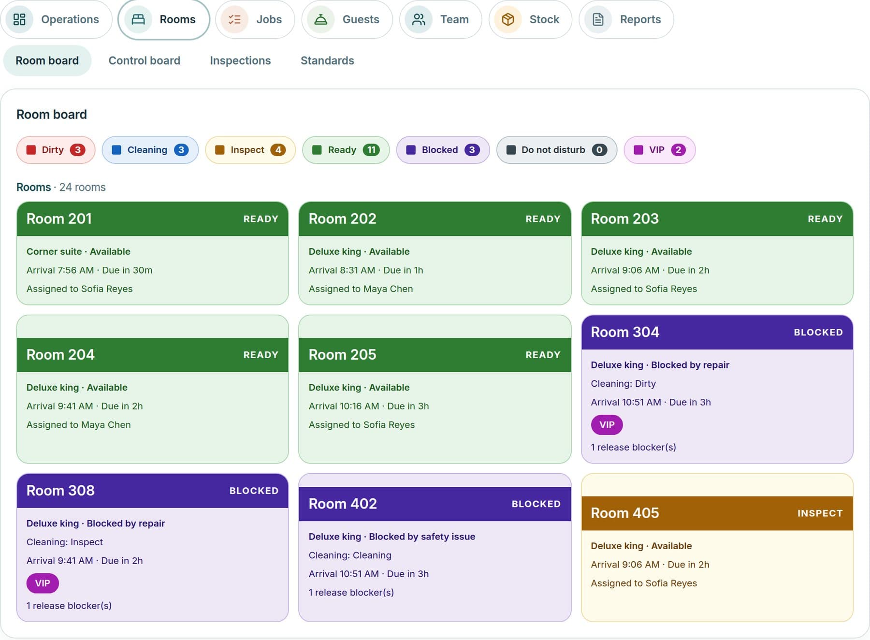Viewport: 870px width, 640px height.
Task: Toggle the Cleaning status filter
Action: pyautogui.click(x=150, y=150)
